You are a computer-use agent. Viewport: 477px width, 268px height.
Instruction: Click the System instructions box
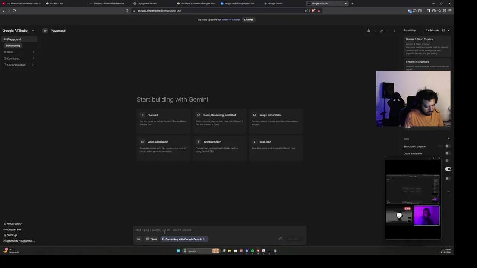click(427, 65)
